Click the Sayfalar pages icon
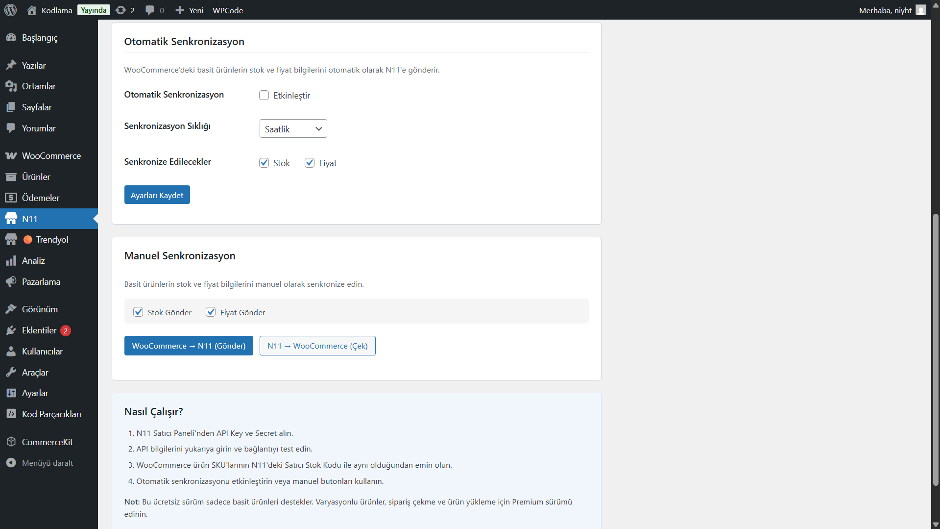 coord(11,107)
